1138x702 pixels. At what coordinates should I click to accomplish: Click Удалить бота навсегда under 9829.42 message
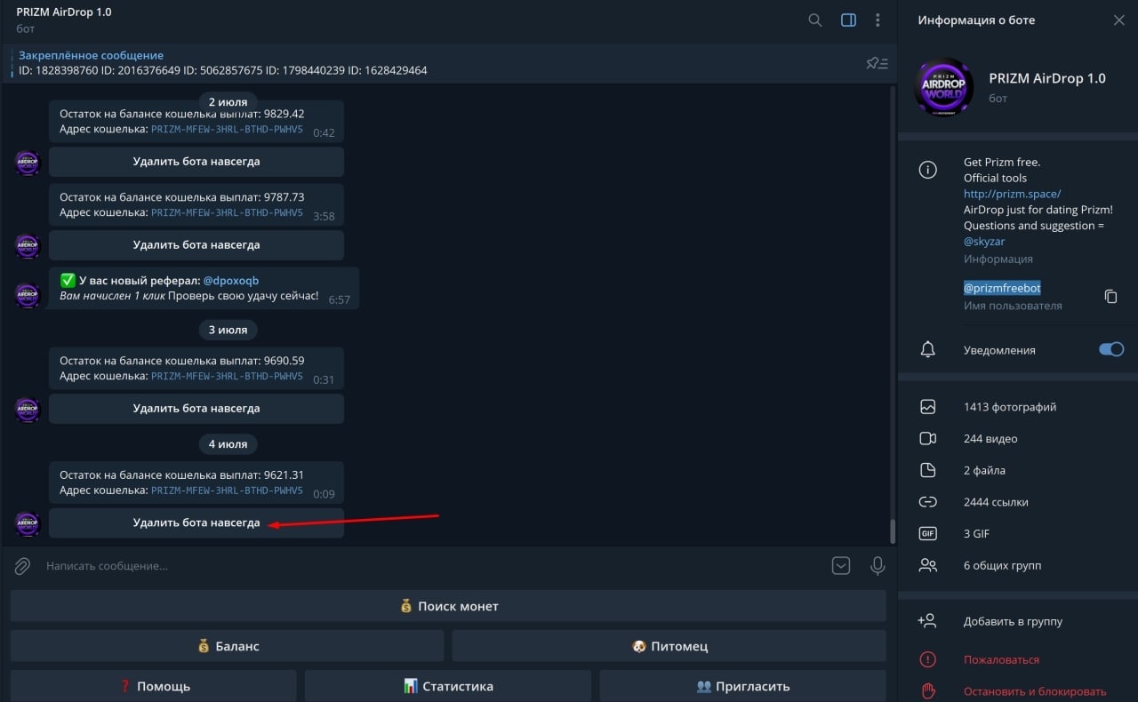[x=196, y=162]
